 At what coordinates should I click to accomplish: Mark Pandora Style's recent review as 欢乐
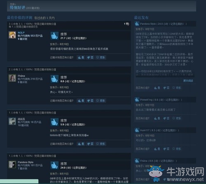coord(177,88)
